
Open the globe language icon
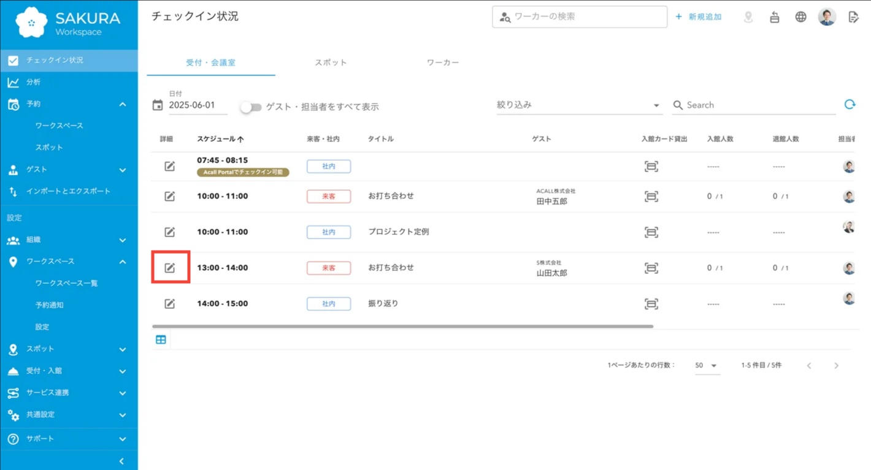tap(800, 17)
